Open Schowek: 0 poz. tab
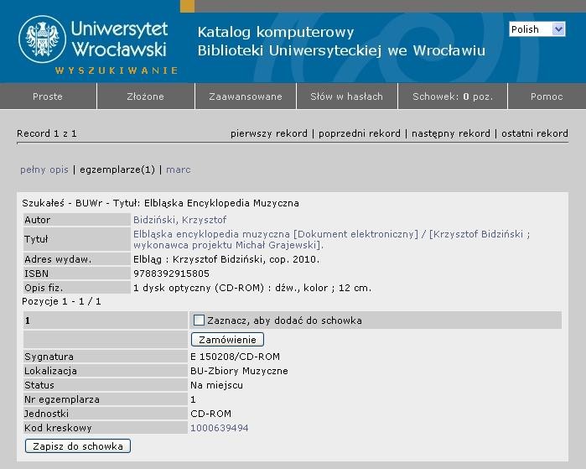Viewport: 586px width, 469px height. (453, 96)
